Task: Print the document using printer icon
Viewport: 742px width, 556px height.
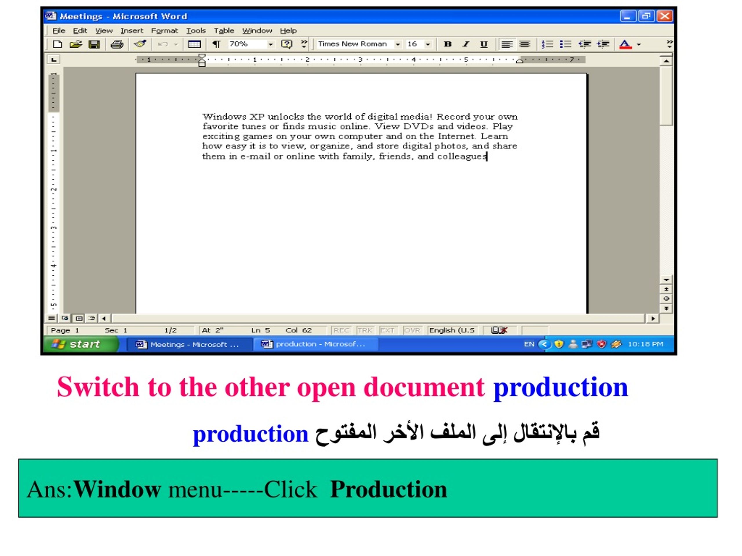Action: click(x=117, y=44)
